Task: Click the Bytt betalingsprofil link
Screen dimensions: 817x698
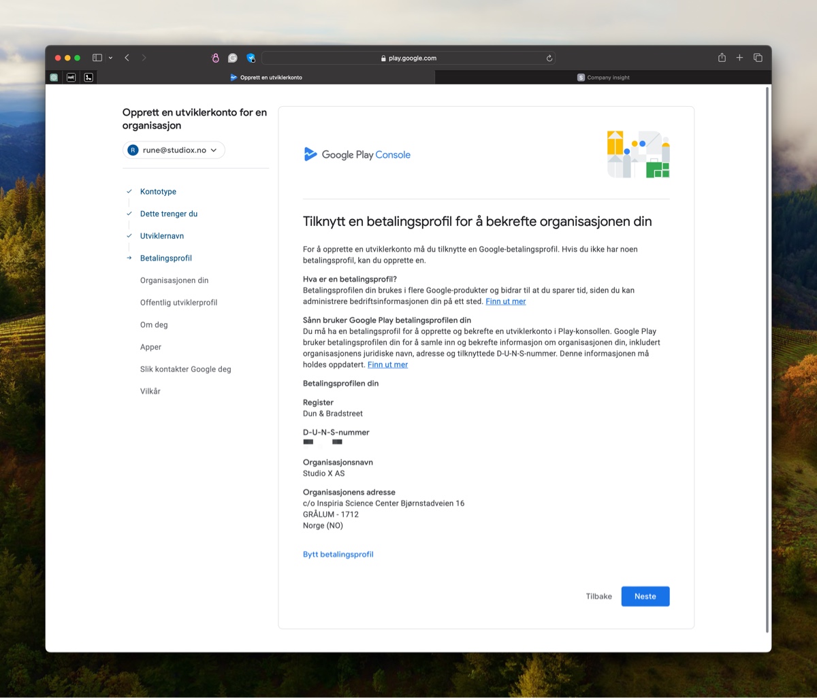Action: (338, 554)
